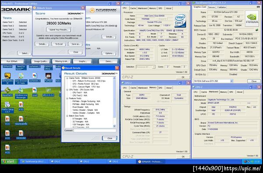The image size is (263, 173).
Task: Click Result Details scrollbar down arrow
Action: (x=114, y=126)
